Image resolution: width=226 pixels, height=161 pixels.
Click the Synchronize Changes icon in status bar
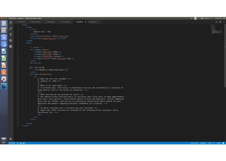pyautogui.click(x=18, y=143)
